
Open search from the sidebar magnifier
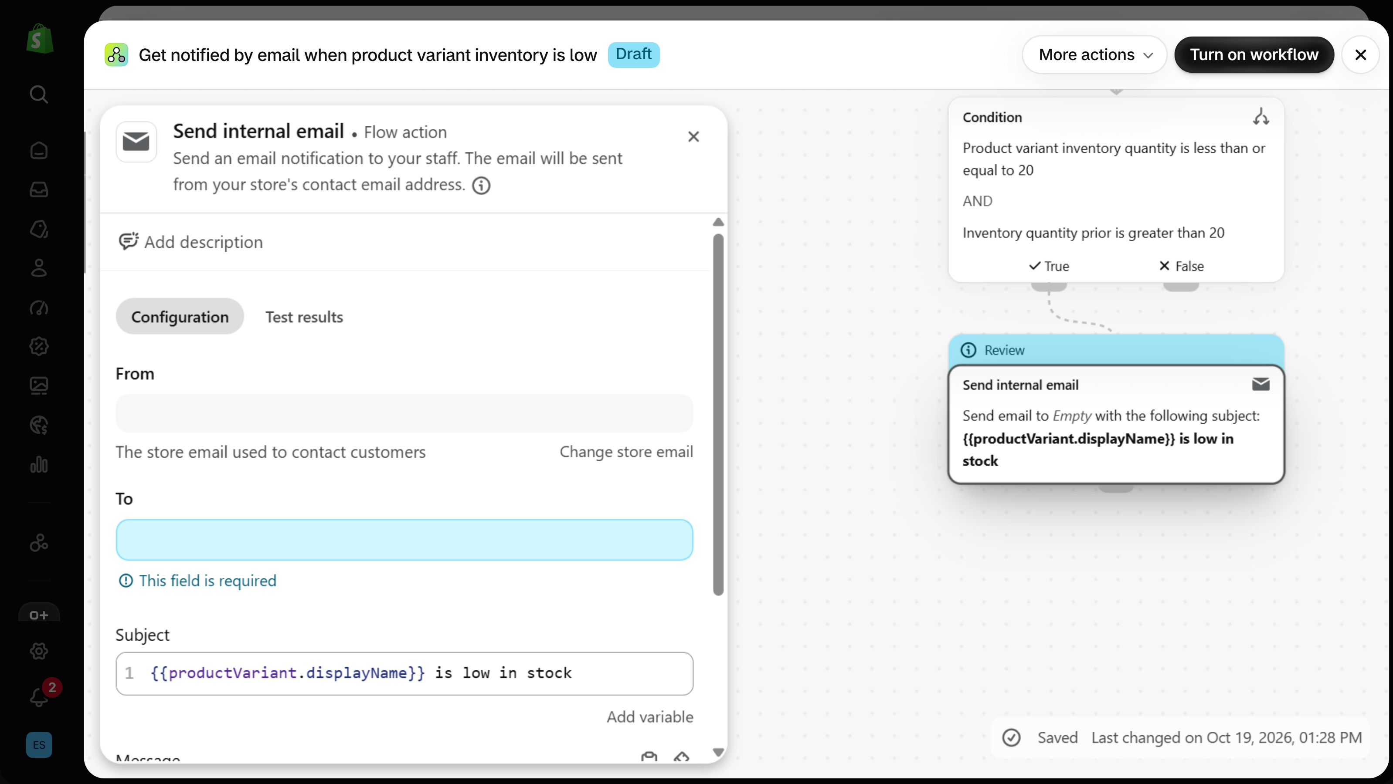(x=38, y=94)
